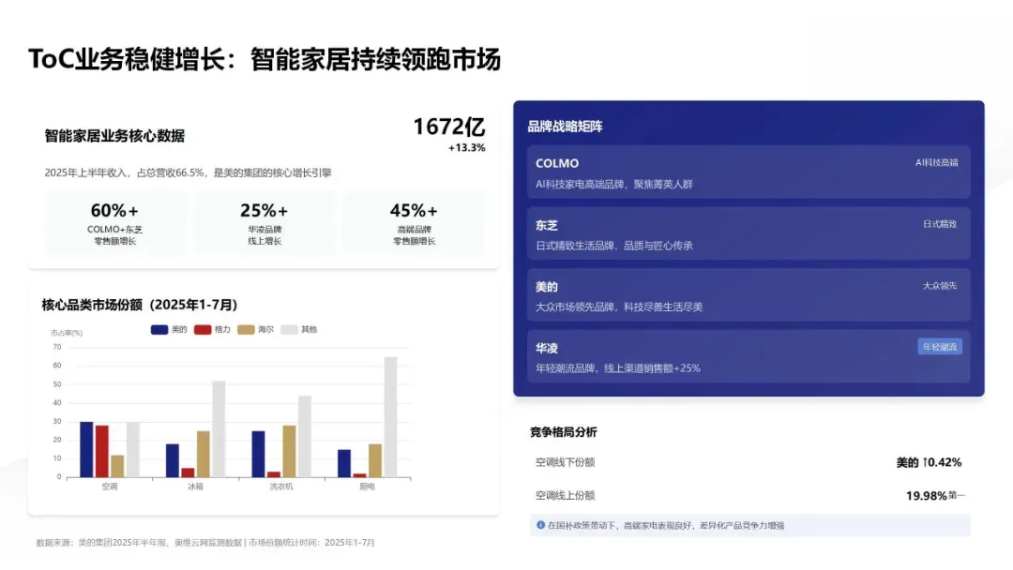Screen dimensions: 1013x570
Task: Click the 品牌战略矩阵 panel heading
Action: click(565, 127)
